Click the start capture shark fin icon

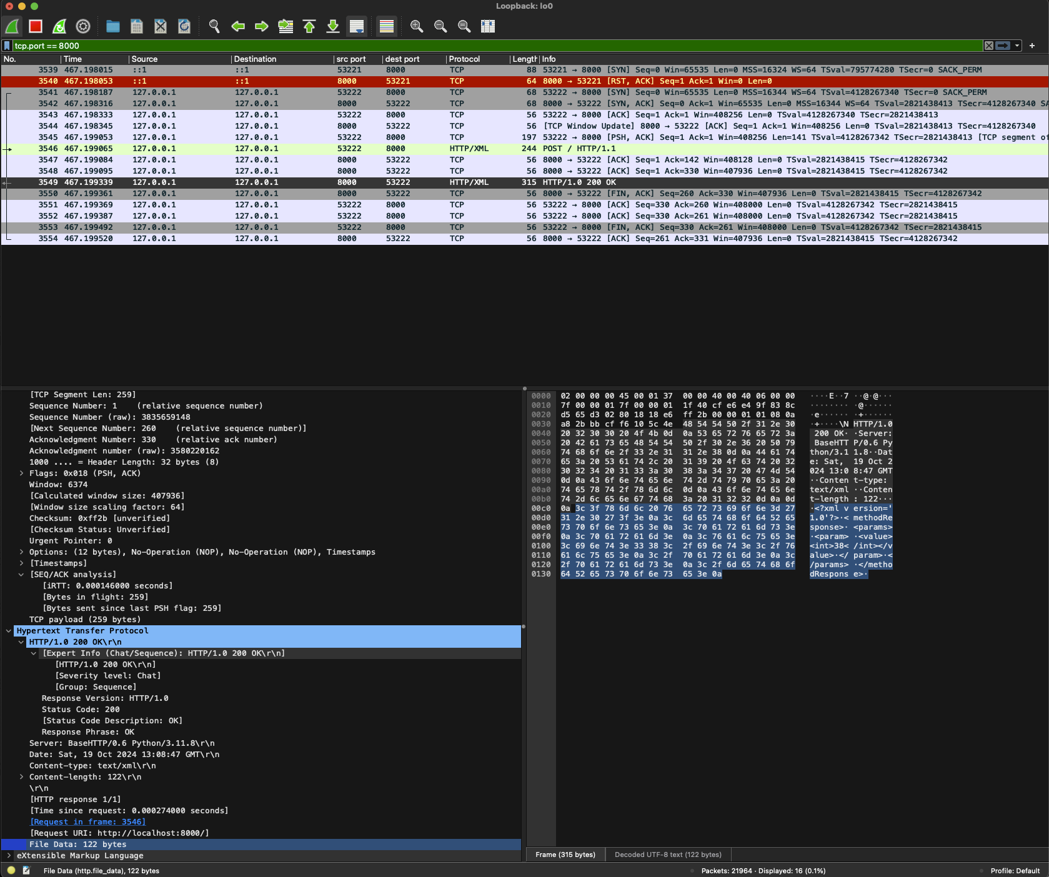point(12,26)
